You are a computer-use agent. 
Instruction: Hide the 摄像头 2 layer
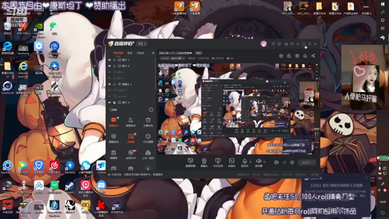pos(109,84)
